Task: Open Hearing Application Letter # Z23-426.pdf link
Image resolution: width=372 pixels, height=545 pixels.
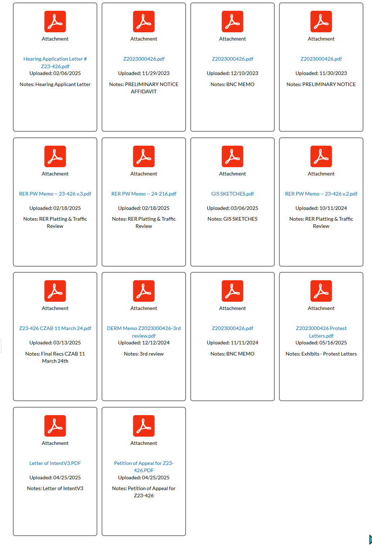Action: 55,62
